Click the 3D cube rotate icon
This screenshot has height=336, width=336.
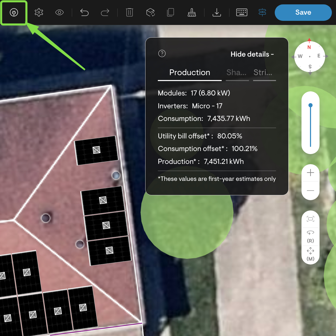click(150, 12)
